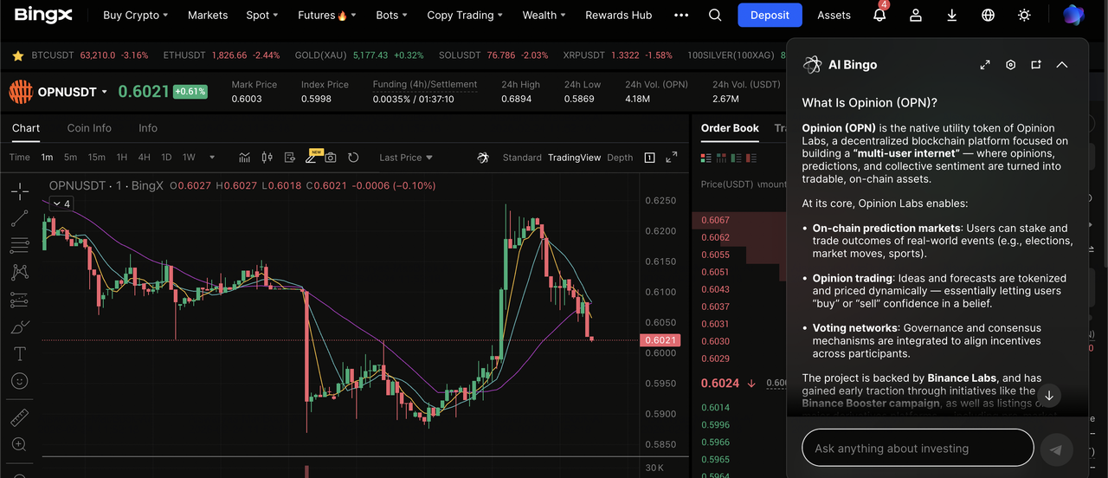Expand the Last Price dropdown
Image resolution: width=1108 pixels, height=478 pixels.
pyautogui.click(x=406, y=158)
